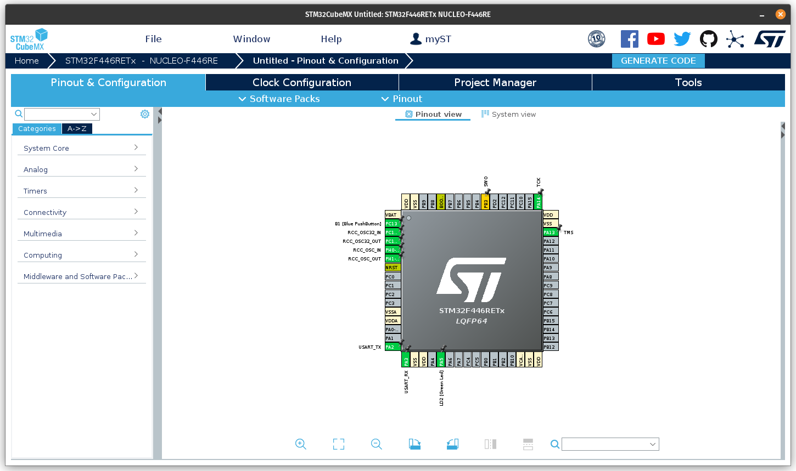796x471 pixels.
Task: Rotate the chip view clockwise
Action: tap(414, 444)
